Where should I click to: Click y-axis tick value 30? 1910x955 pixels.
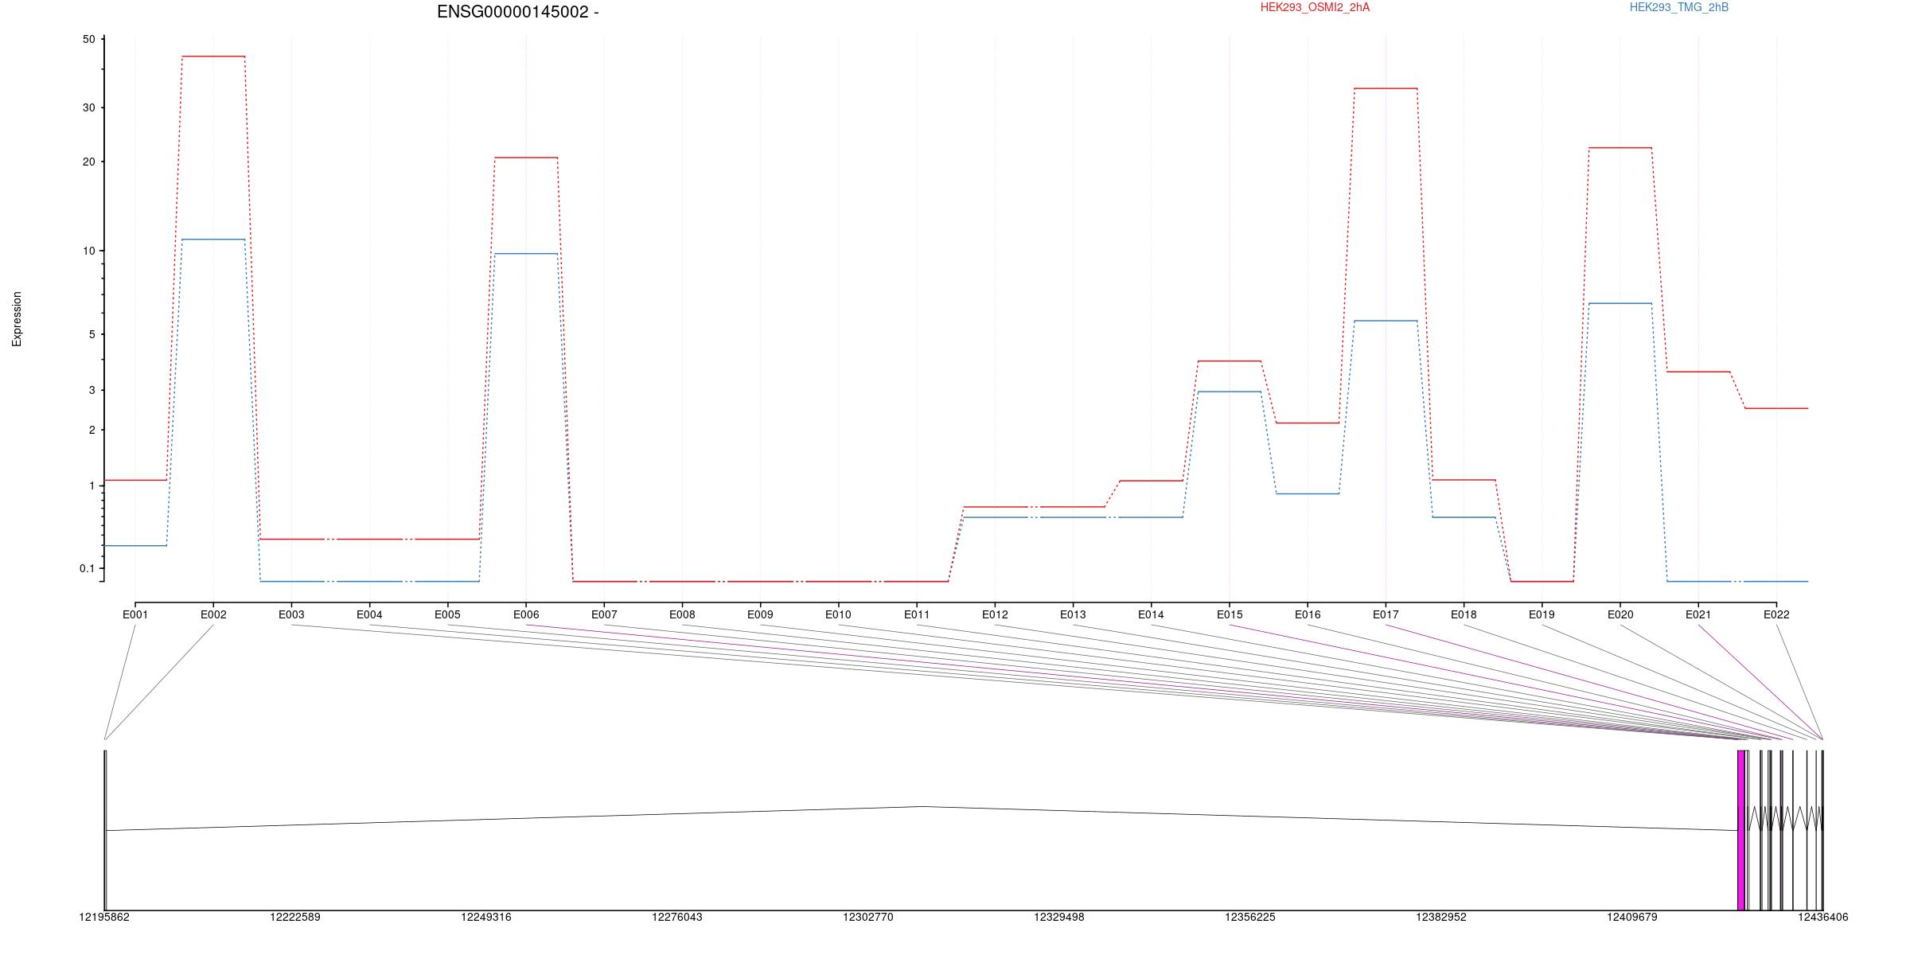click(88, 107)
